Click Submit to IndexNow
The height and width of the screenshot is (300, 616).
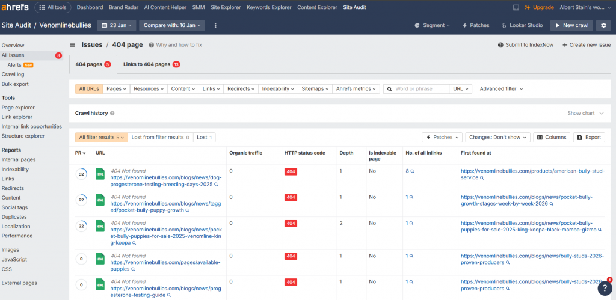[526, 44]
